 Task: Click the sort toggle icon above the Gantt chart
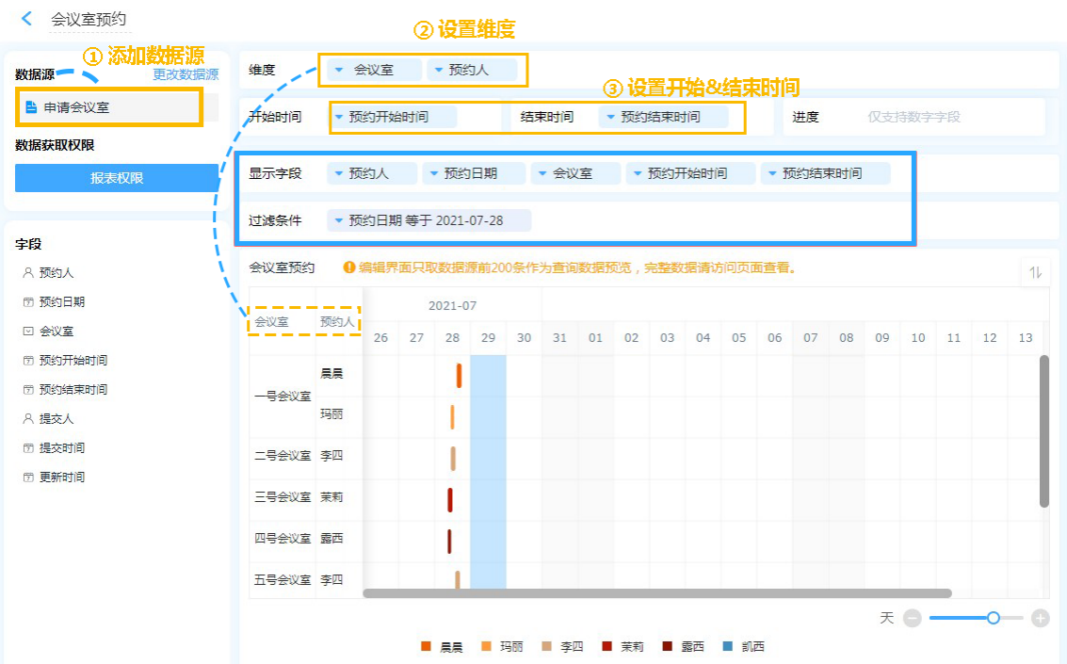[1036, 272]
